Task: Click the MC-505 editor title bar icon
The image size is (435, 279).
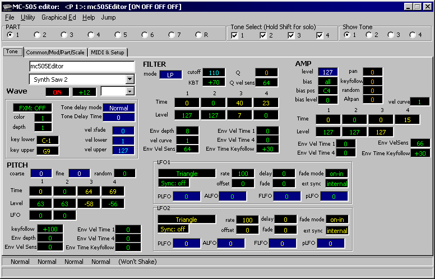Action: point(7,7)
